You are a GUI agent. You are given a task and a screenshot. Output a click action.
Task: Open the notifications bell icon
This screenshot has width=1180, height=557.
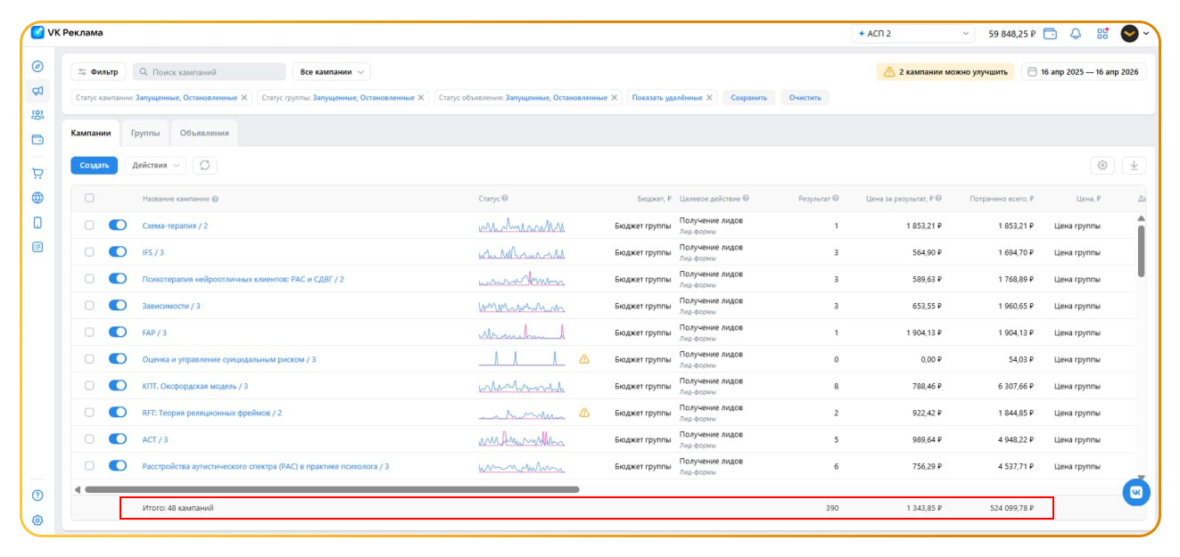[x=1076, y=34]
